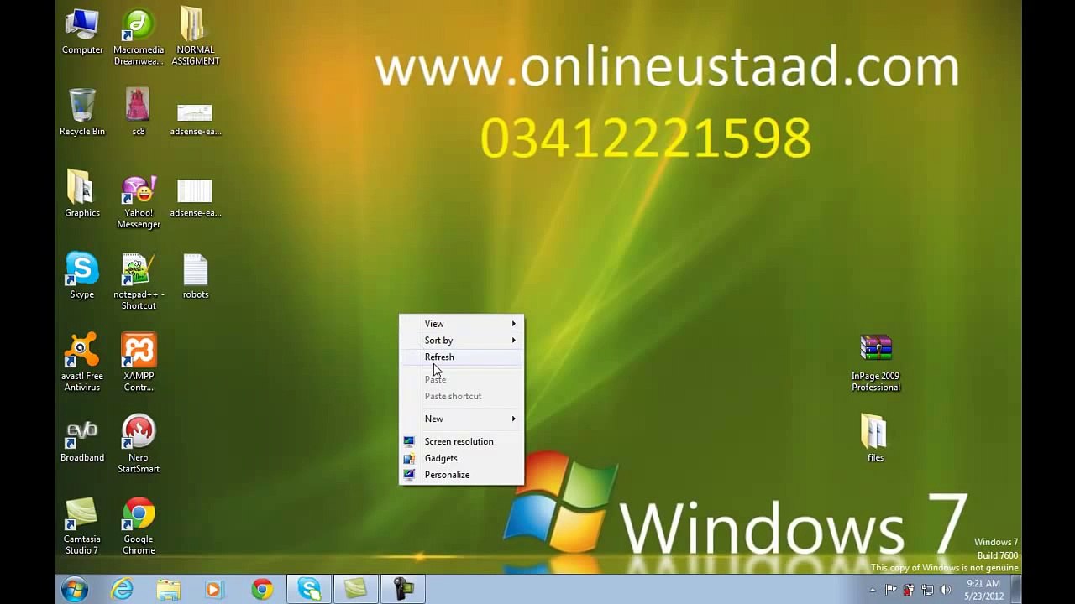Choose Refresh from the context menu
The width and height of the screenshot is (1075, 604).
tap(461, 357)
